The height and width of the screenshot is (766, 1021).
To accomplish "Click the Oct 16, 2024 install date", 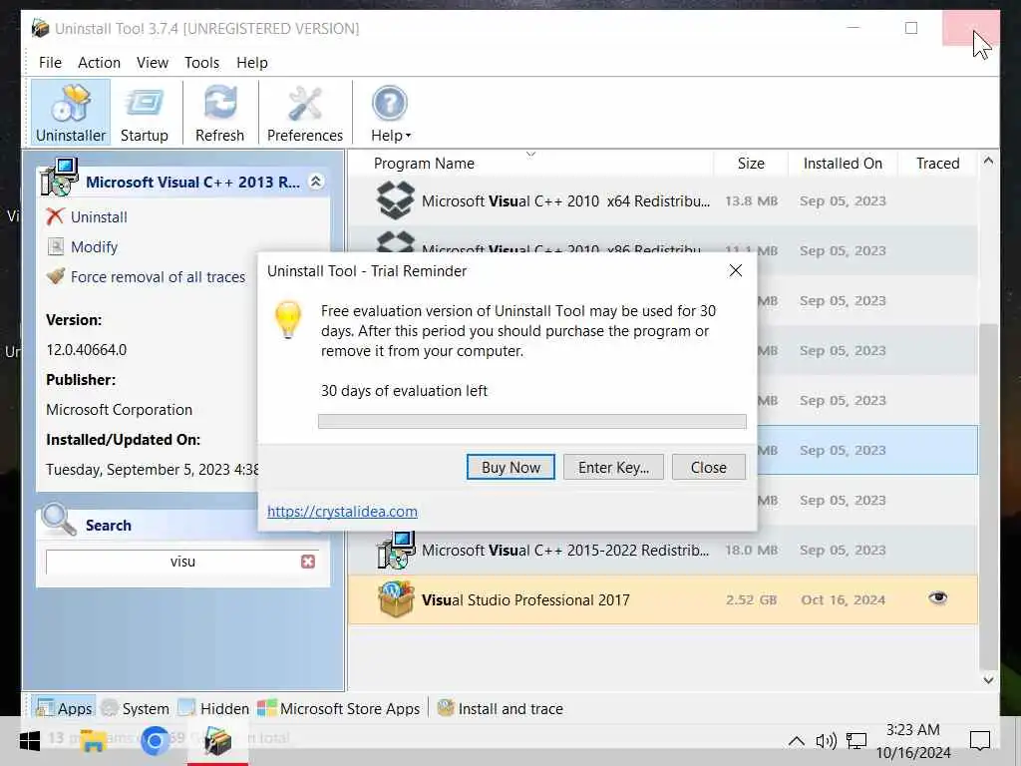I will 844,599.
